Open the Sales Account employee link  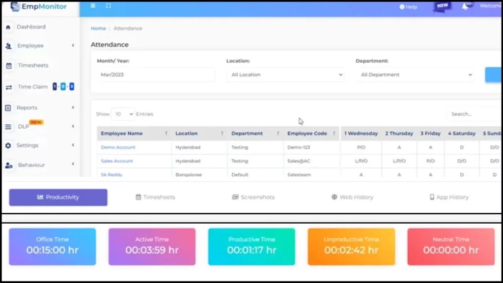(x=117, y=161)
